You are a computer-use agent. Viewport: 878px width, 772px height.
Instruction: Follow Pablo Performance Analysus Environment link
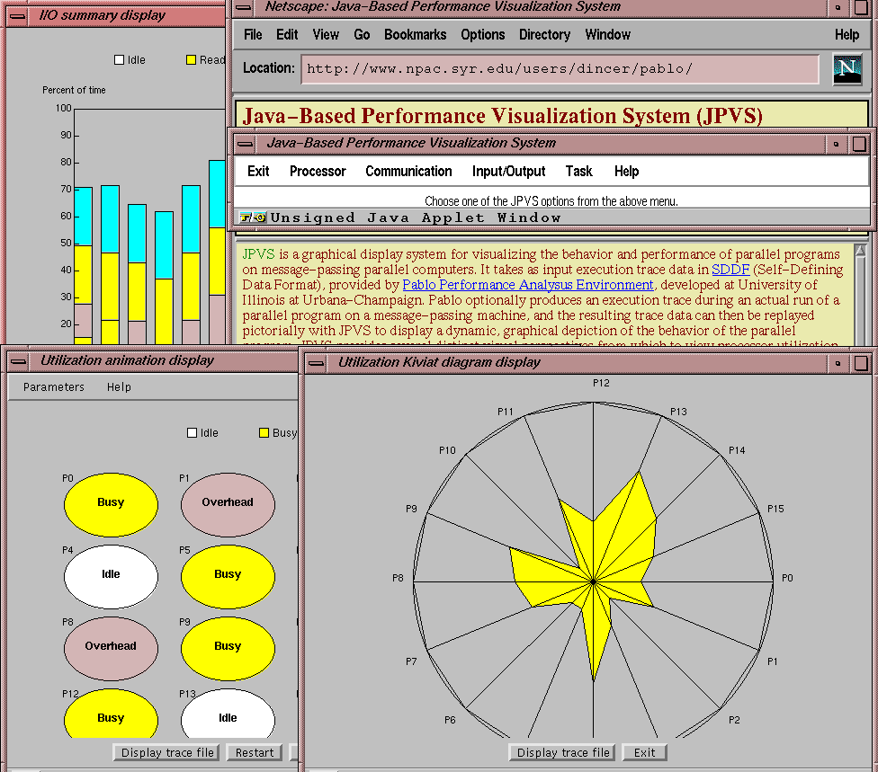coord(528,285)
